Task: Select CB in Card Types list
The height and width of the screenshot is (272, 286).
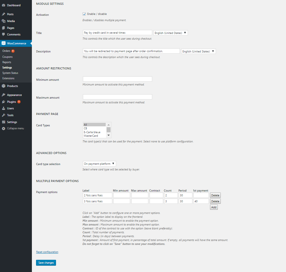Action: tap(94, 128)
